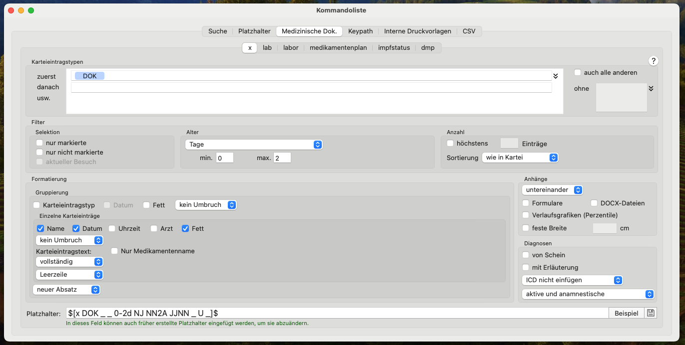Enable the Uhrzeit checkbox
The width and height of the screenshot is (685, 345).
coord(112,228)
